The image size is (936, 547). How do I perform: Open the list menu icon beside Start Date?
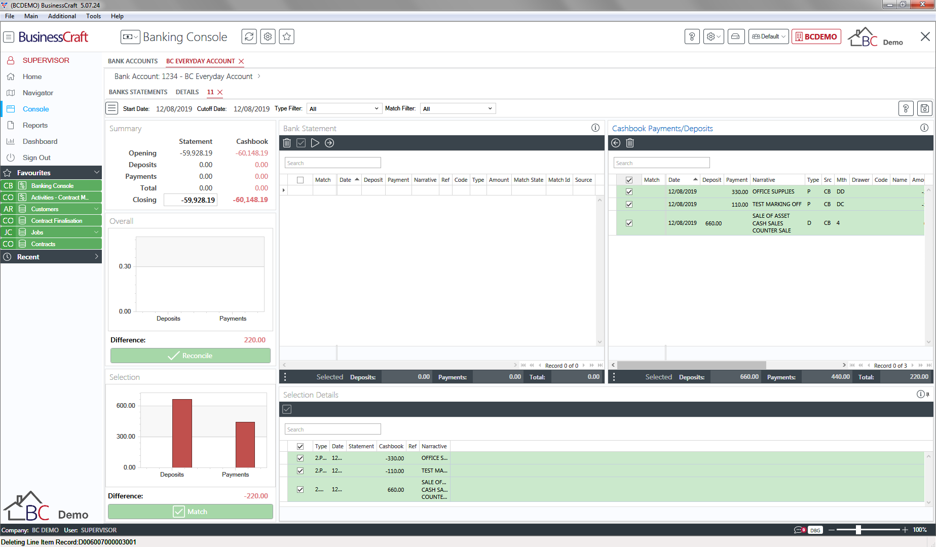pyautogui.click(x=112, y=108)
